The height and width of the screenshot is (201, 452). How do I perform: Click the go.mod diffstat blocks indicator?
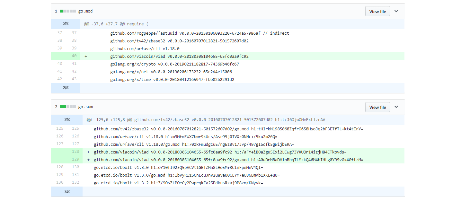pyautogui.click(x=68, y=11)
